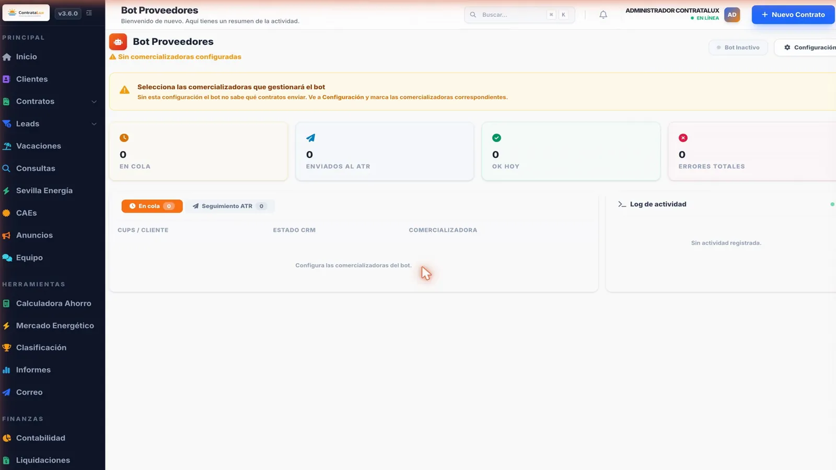Image resolution: width=836 pixels, height=470 pixels.
Task: Click the En cola stat card
Action: coord(199,151)
